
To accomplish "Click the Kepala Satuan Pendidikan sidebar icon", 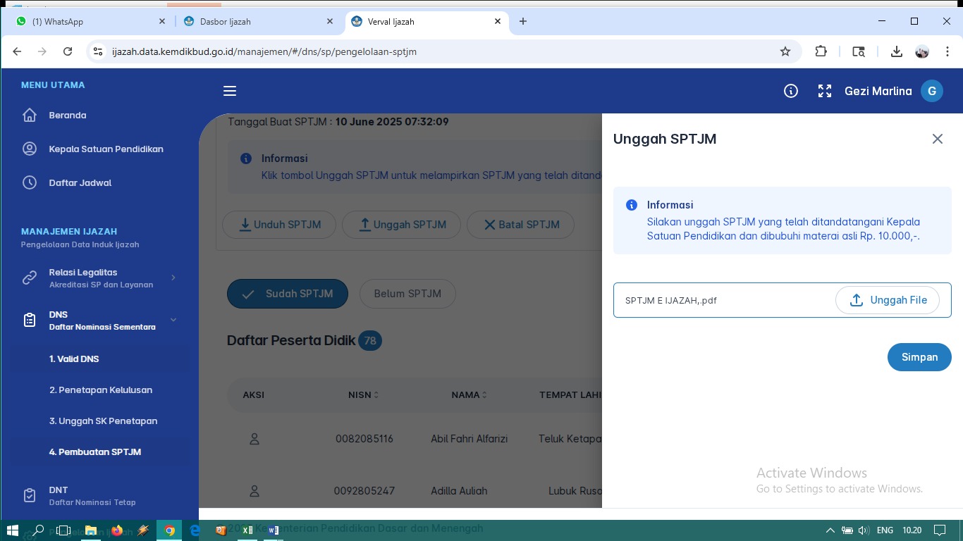I will coord(30,149).
